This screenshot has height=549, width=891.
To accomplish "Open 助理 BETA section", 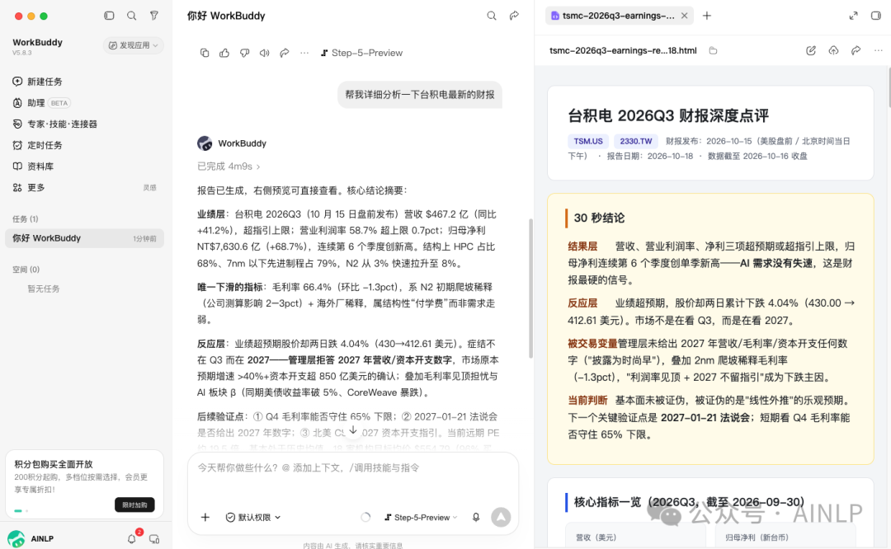I will [x=41, y=103].
